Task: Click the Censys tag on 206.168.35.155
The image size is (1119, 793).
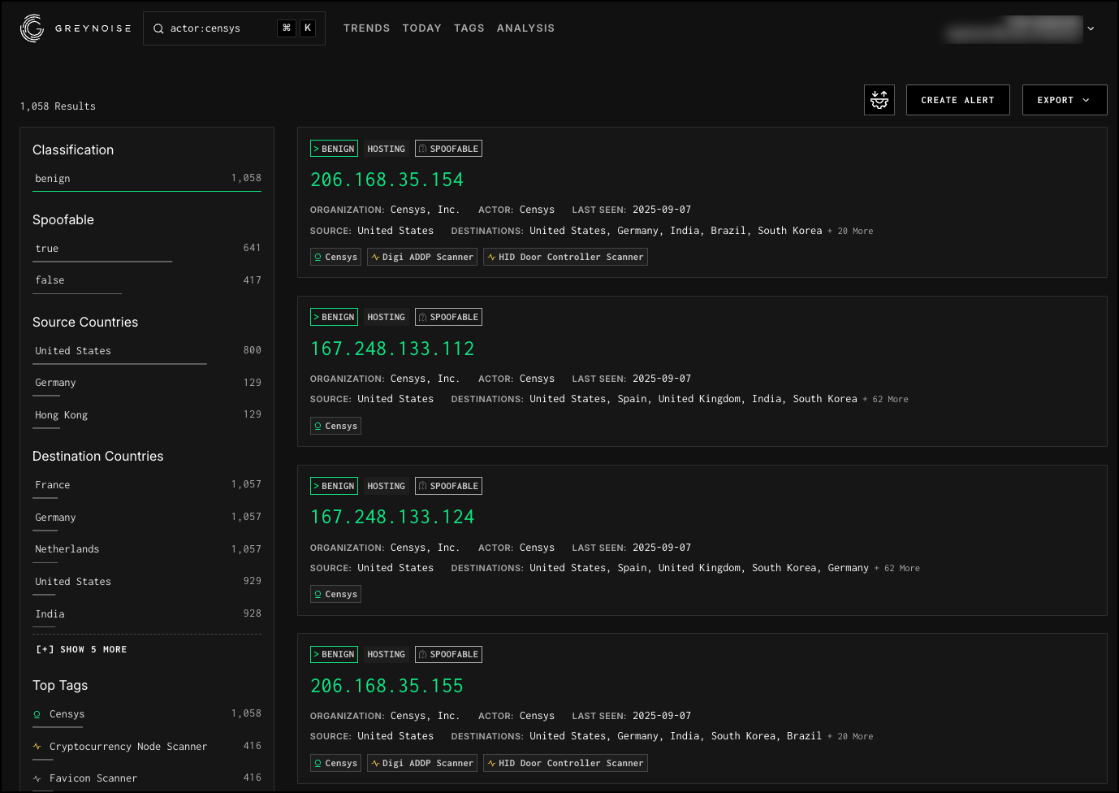Action: click(335, 763)
